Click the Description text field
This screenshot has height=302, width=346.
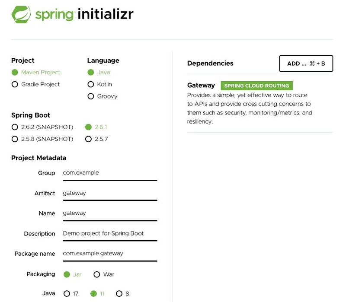tap(109, 233)
